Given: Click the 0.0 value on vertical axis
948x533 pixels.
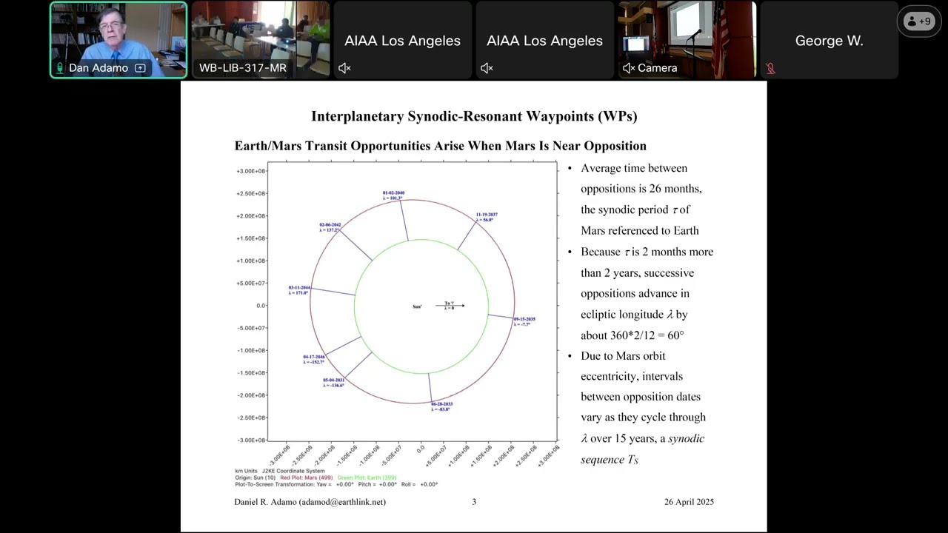Looking at the screenshot, I should pos(261,306).
